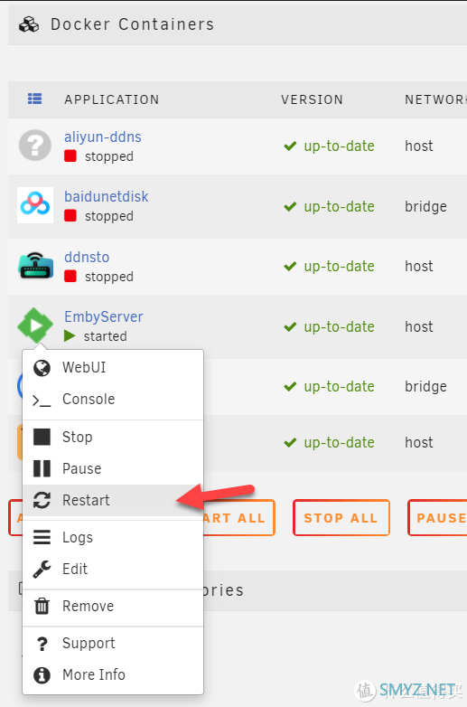Click the Docker Containers cubes icon
This screenshot has height=707, width=467.
(x=29, y=24)
